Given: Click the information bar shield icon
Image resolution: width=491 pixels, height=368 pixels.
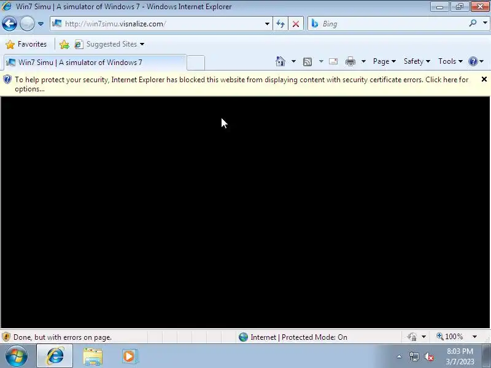Looking at the screenshot, I should point(7,80).
